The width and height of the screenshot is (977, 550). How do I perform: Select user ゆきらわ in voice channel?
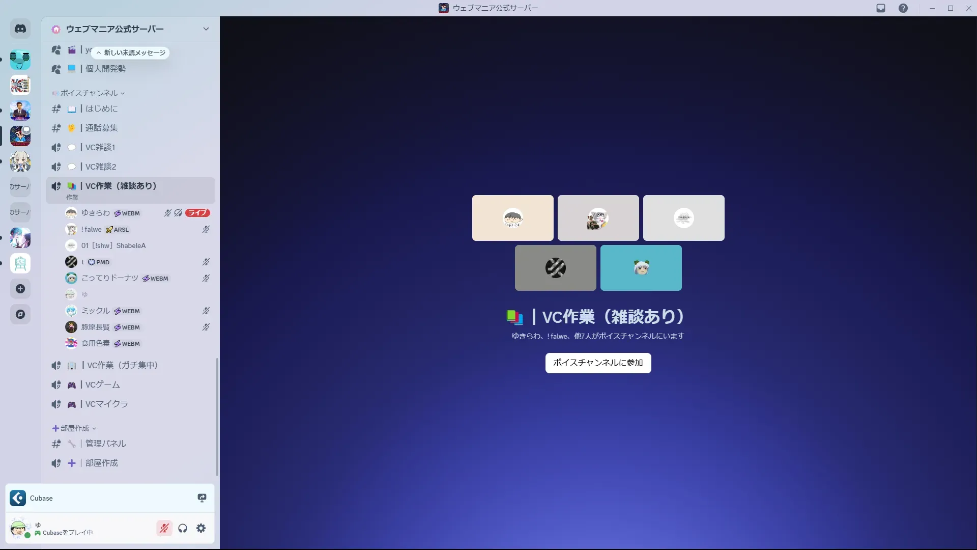[x=96, y=213]
